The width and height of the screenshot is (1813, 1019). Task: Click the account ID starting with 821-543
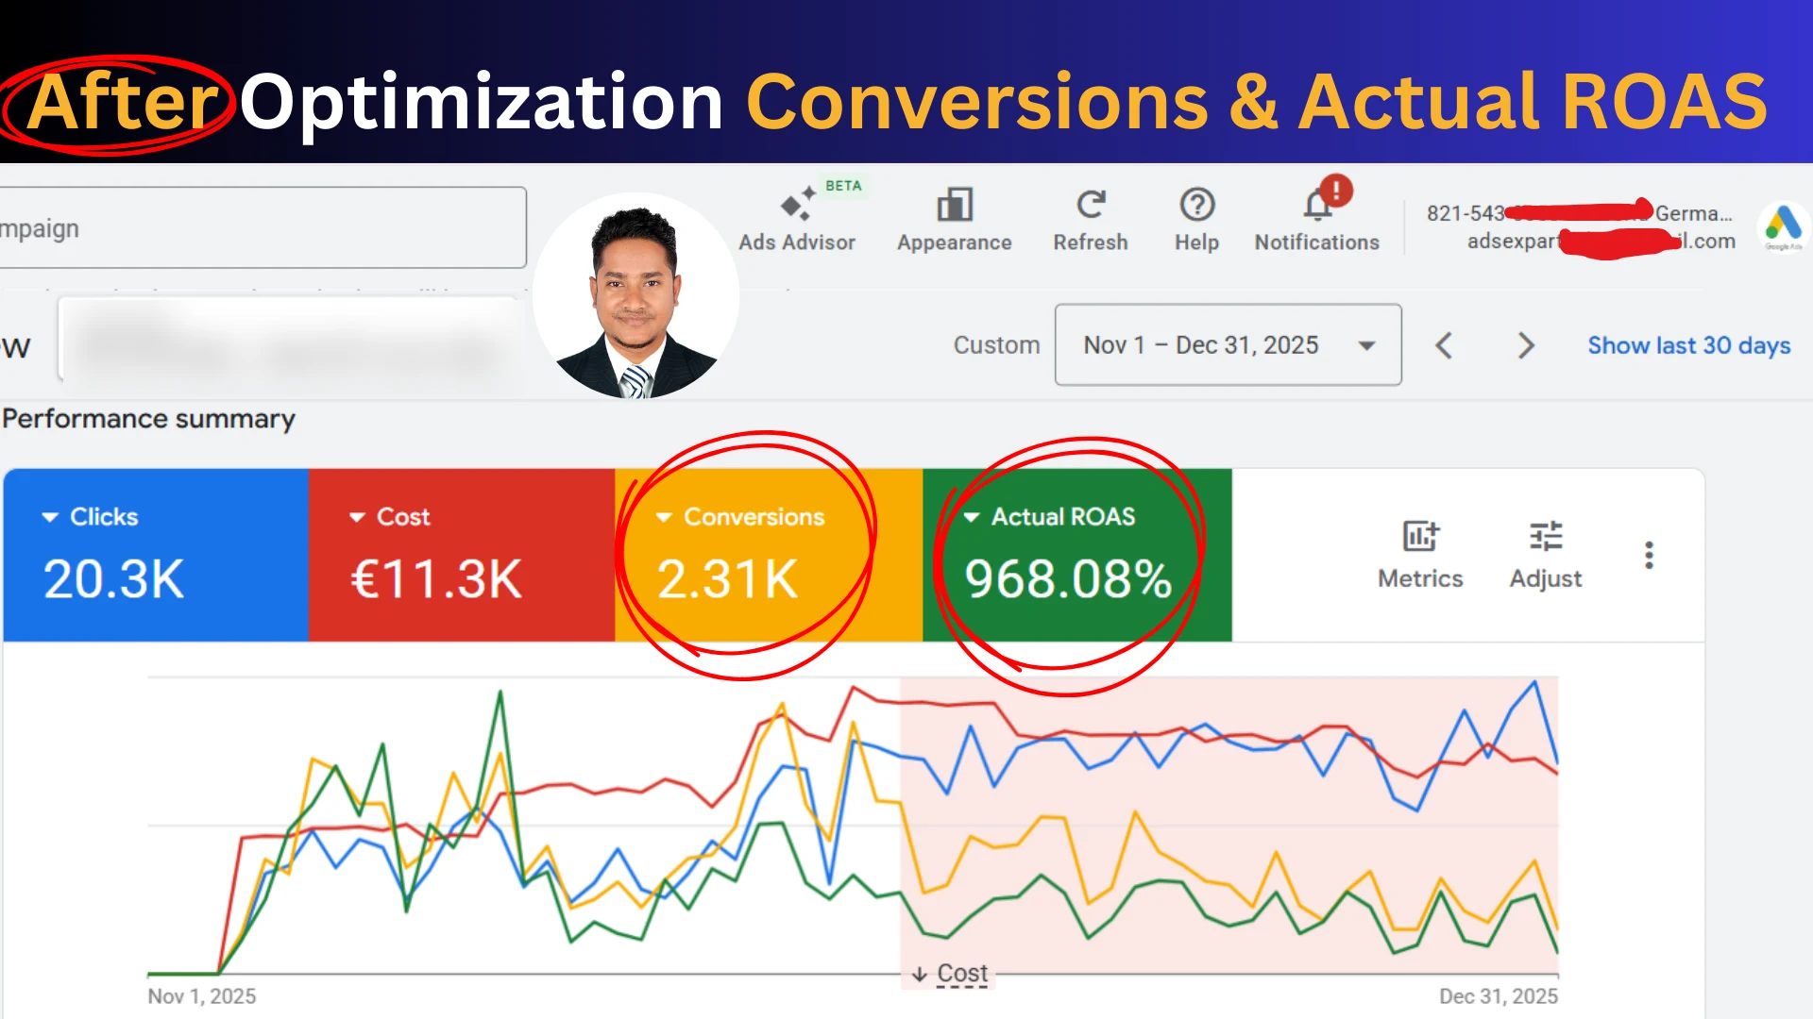(x=1579, y=213)
